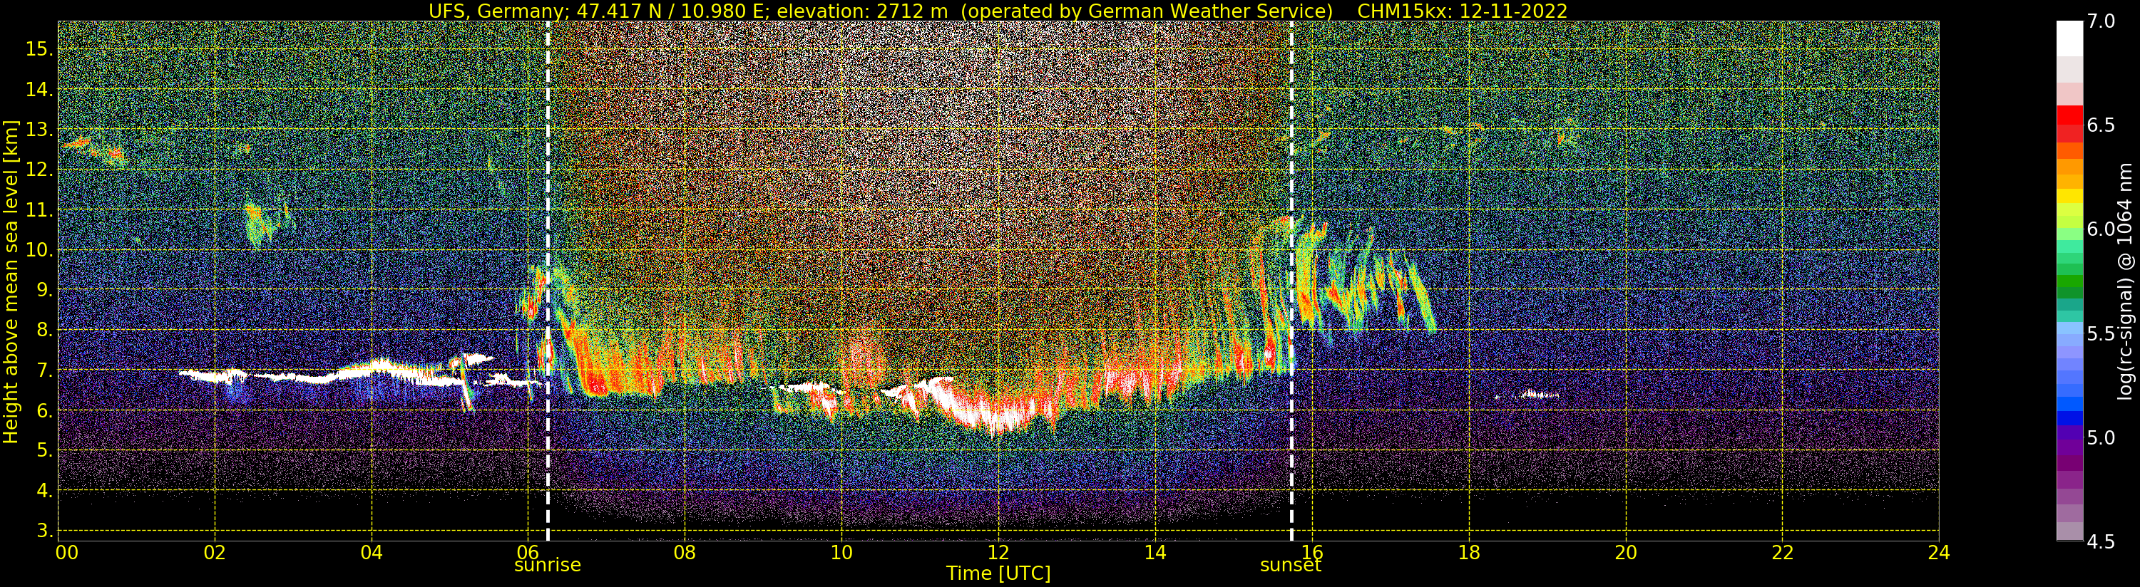Image resolution: width=2140 pixels, height=587 pixels.
Task: Click the height tick '4.'
Action: pos(46,491)
